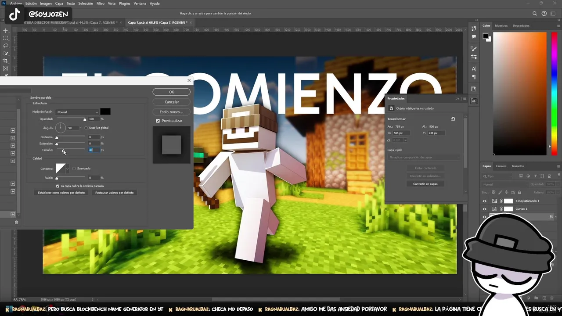The width and height of the screenshot is (562, 316).
Task: Toggle La capa cubre la sombra paralela
Action: [x=58, y=186]
